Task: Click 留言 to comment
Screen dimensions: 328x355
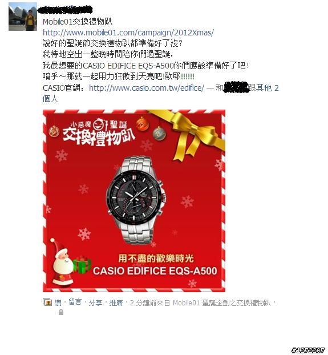Action: [x=75, y=302]
